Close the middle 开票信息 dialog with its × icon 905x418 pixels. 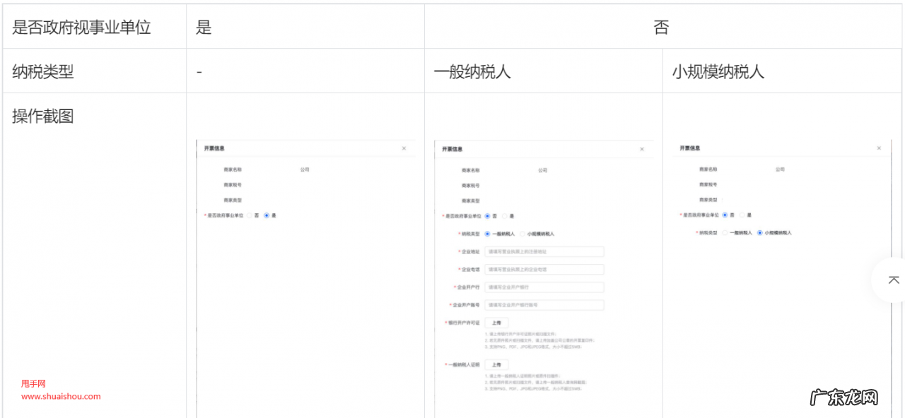[x=641, y=149]
